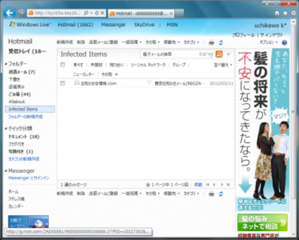Open favorites with the star icon
Screen dimensions: 299x240
[285, 13]
